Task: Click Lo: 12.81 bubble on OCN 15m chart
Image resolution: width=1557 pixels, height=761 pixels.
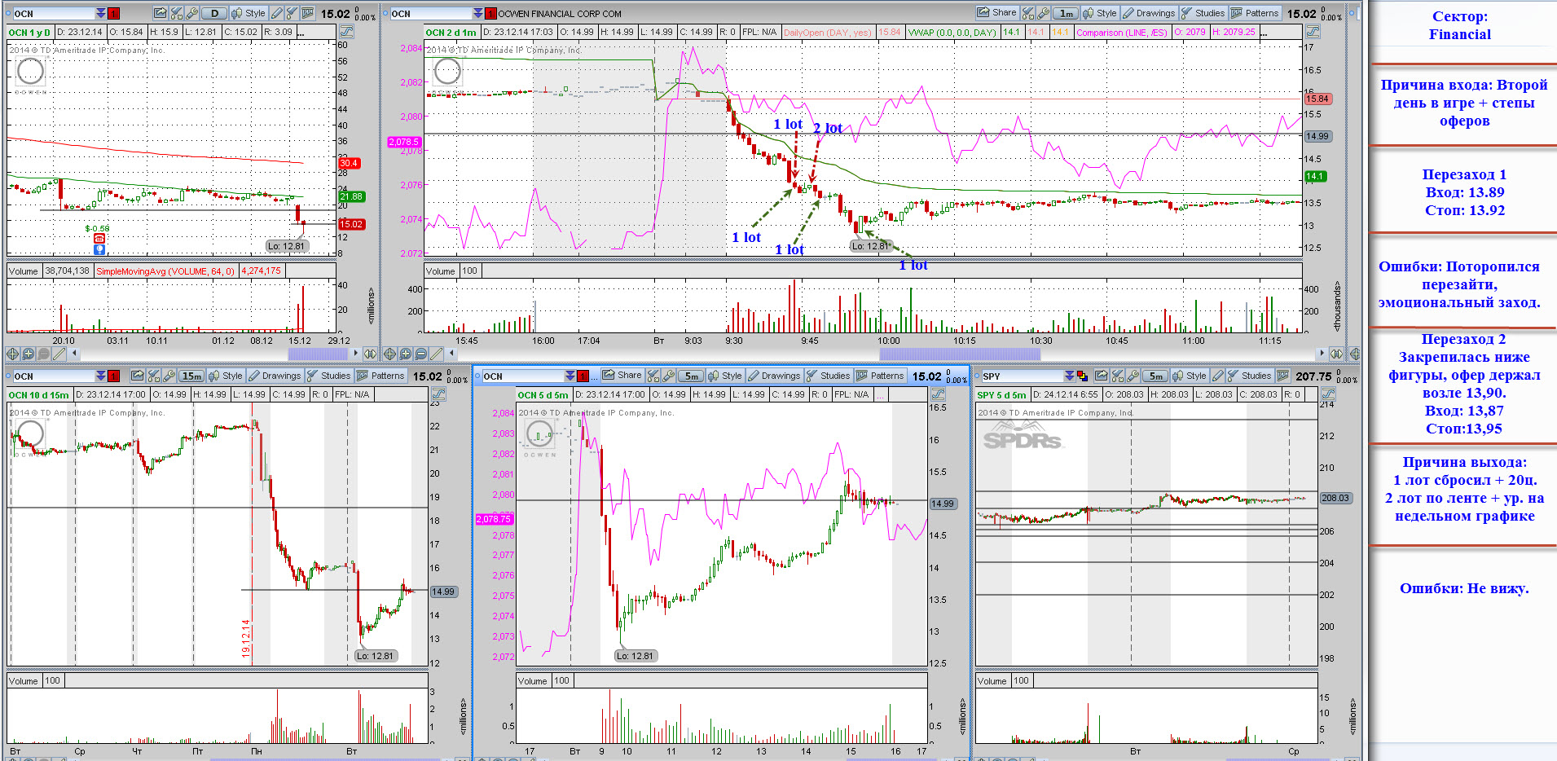Action: (x=376, y=656)
